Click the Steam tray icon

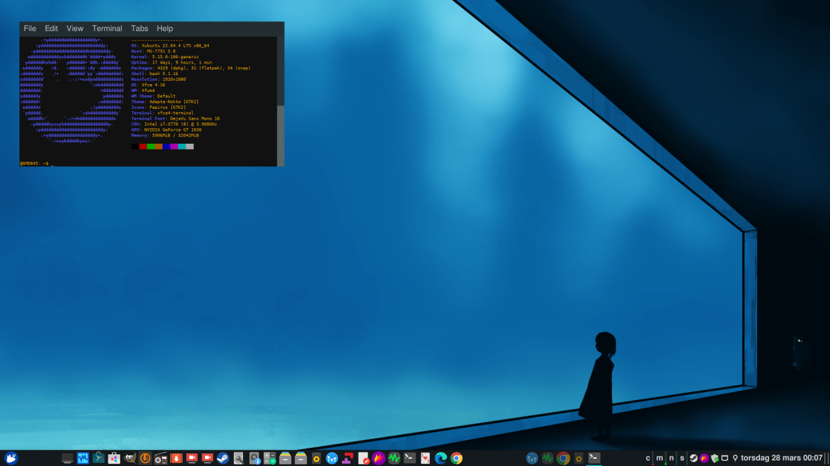(693, 458)
